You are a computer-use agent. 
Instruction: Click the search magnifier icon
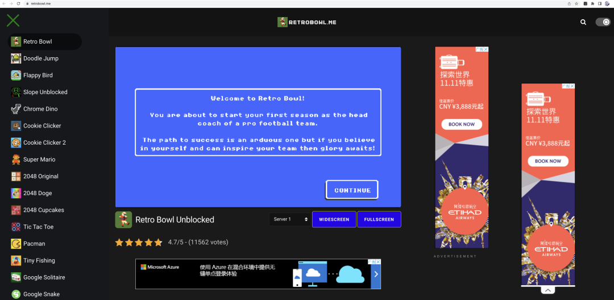(583, 22)
